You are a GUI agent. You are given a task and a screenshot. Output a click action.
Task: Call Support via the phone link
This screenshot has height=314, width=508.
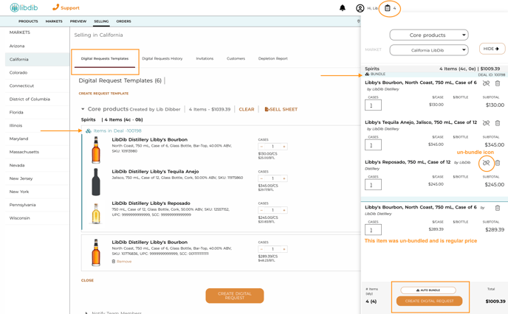click(x=66, y=7)
